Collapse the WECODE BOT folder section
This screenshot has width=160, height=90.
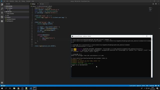click(x=8, y=12)
